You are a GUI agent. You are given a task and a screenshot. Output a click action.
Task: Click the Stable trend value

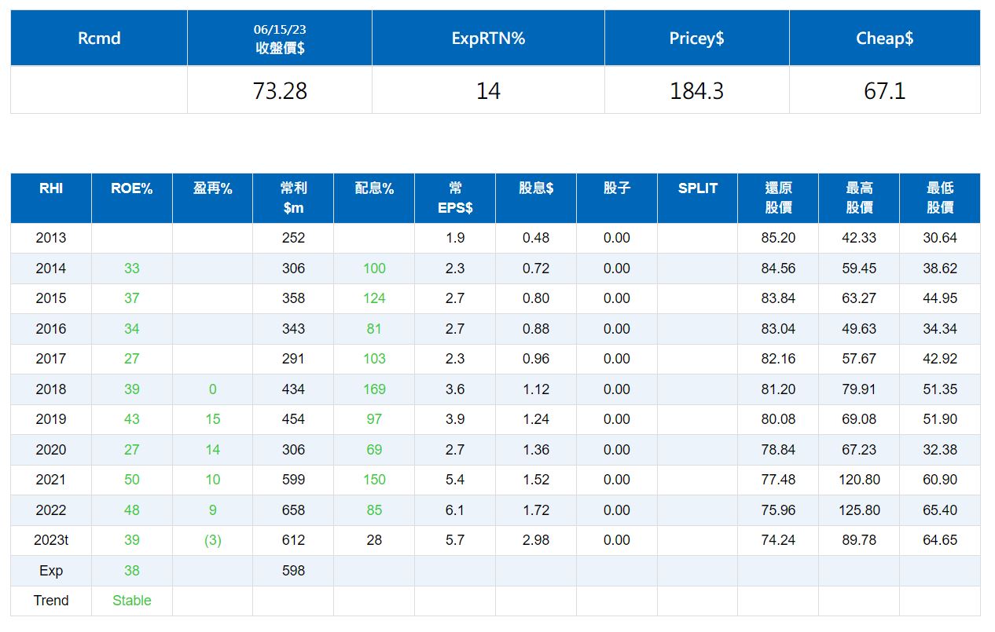coord(132,601)
